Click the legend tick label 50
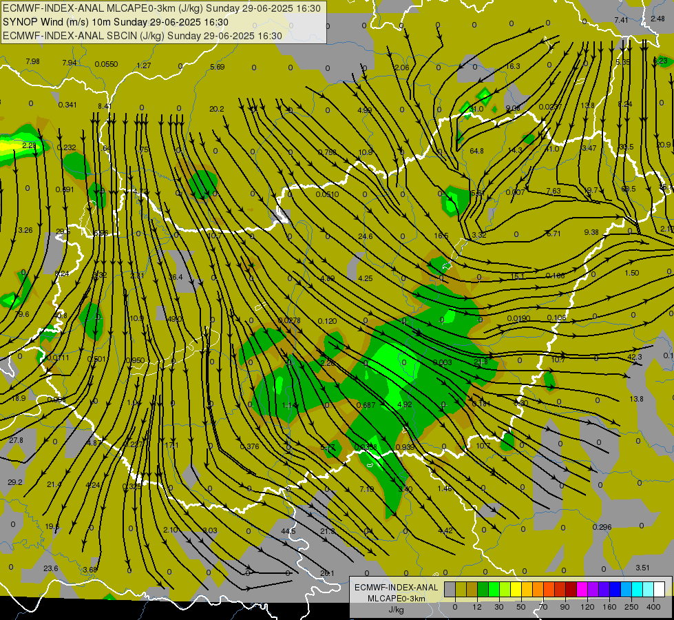Image resolution: width=674 pixels, height=620 pixels. click(x=521, y=607)
